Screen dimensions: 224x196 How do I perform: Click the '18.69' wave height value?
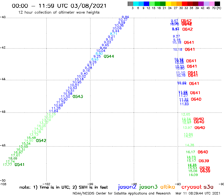13,158
